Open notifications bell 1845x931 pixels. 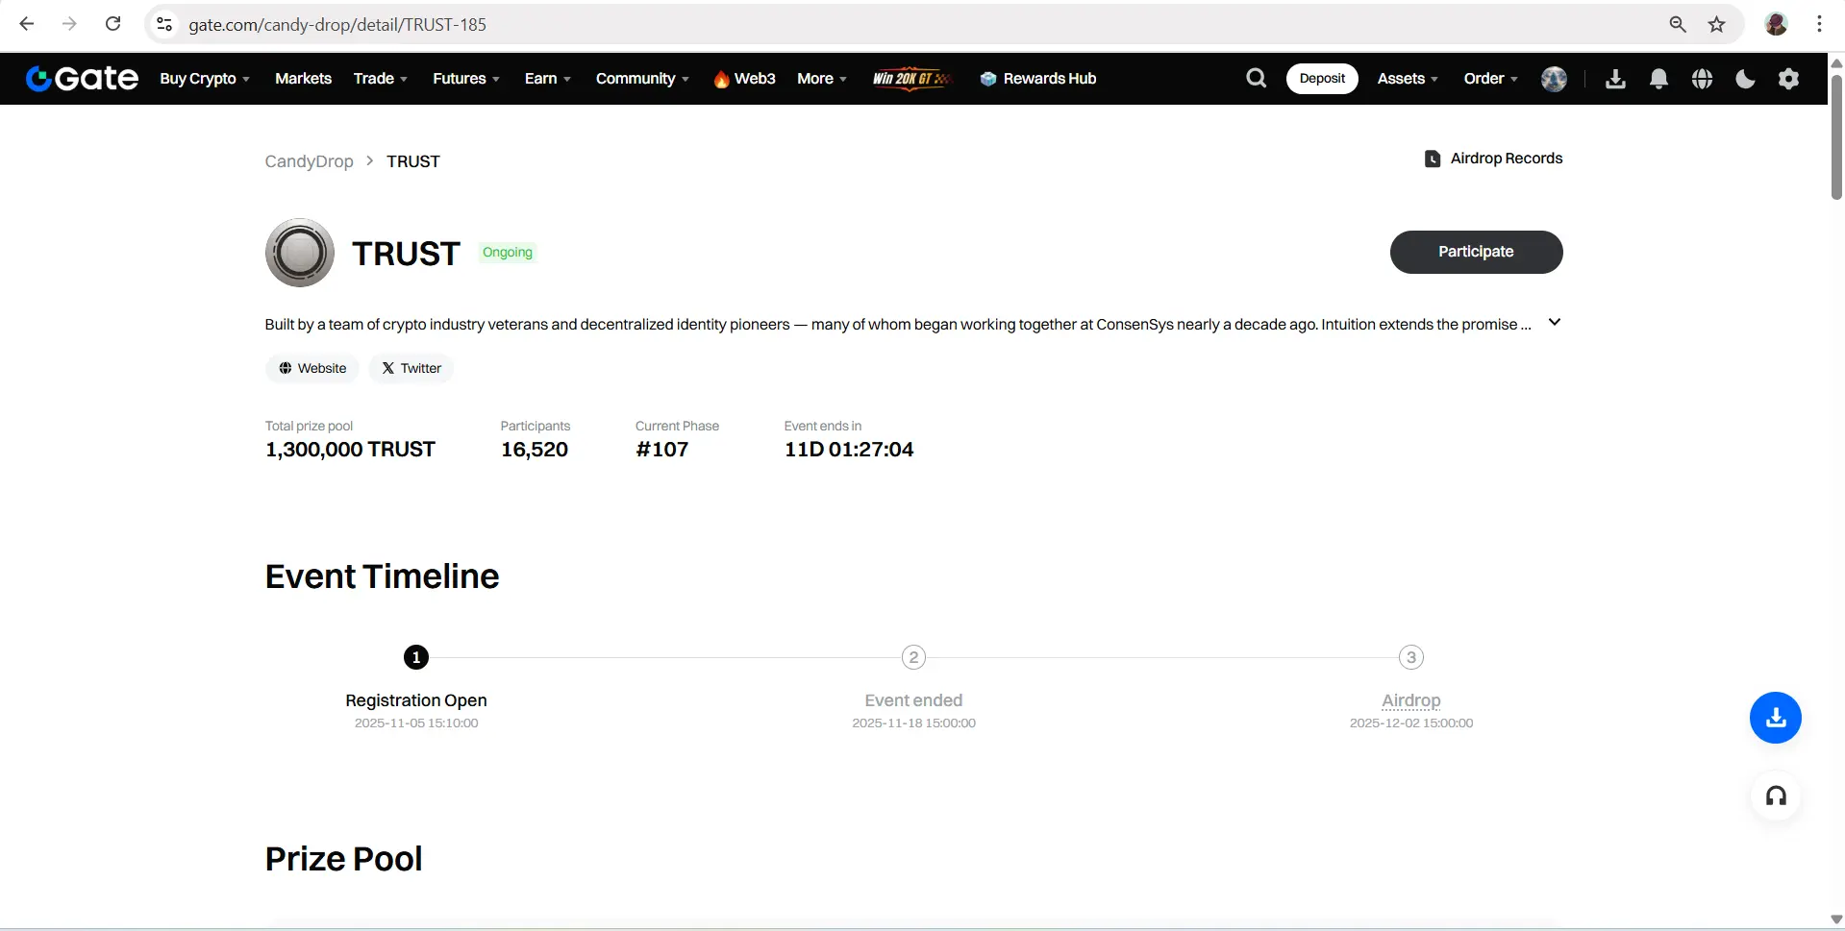coord(1658,79)
